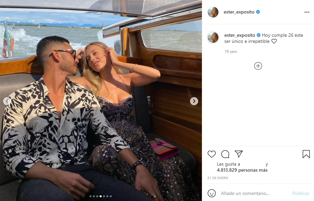The height and width of the screenshot is (201, 314).
Task: Save the post with the bookmark icon
Action: coord(306,154)
